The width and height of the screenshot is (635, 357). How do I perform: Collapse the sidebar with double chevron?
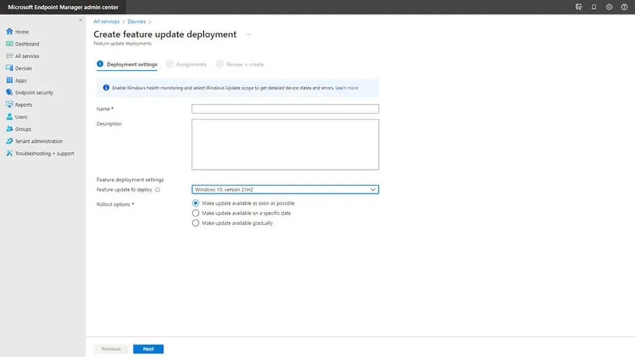(80, 20)
